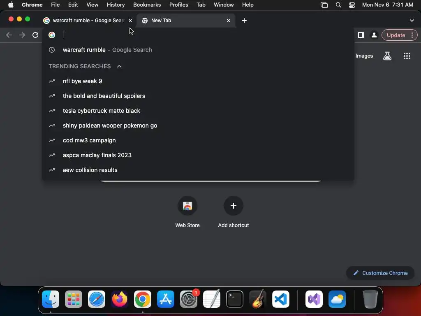Image resolution: width=421 pixels, height=316 pixels.
Task: Select 'aew collision results' suggestion
Action: (x=198, y=170)
